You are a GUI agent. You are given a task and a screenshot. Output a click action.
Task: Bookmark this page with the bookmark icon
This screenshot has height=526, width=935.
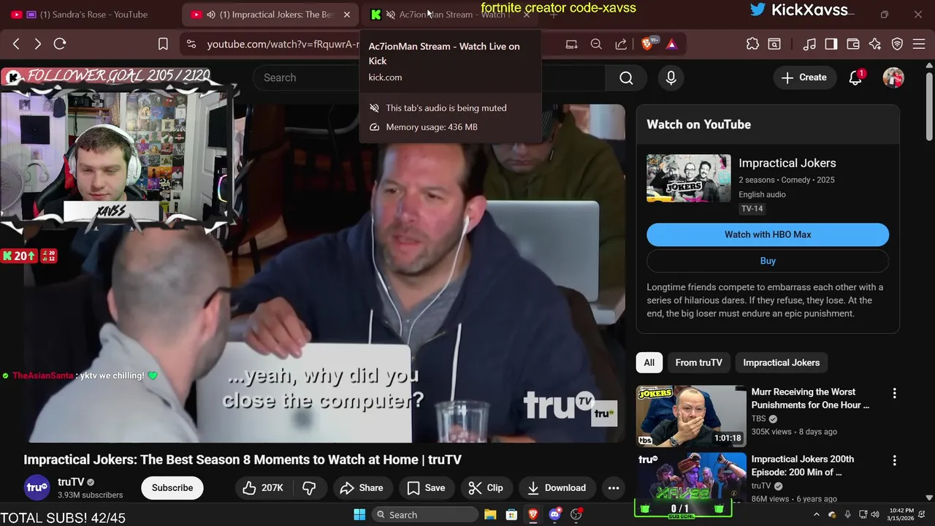point(163,44)
